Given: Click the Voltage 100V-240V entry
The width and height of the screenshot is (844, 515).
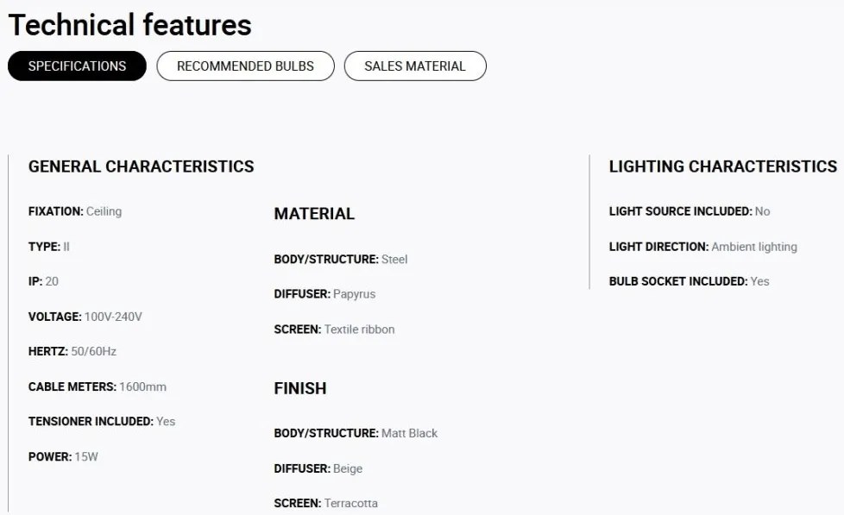Looking at the screenshot, I should [x=85, y=317].
